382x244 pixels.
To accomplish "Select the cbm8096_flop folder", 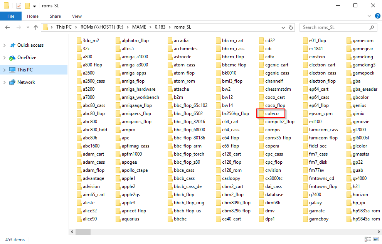I will (x=233, y=203).
